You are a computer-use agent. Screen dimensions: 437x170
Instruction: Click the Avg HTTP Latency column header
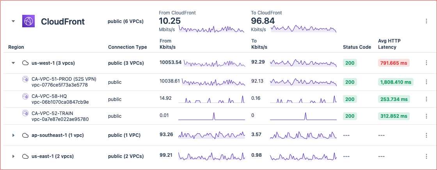[389, 44]
